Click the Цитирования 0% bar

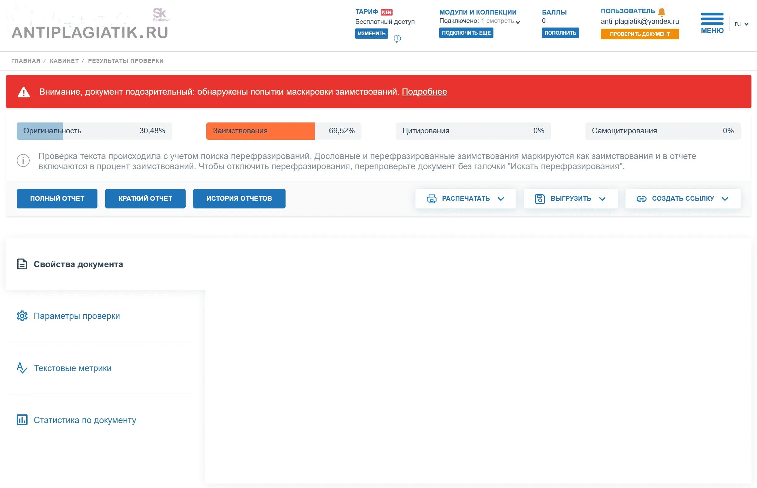(473, 131)
